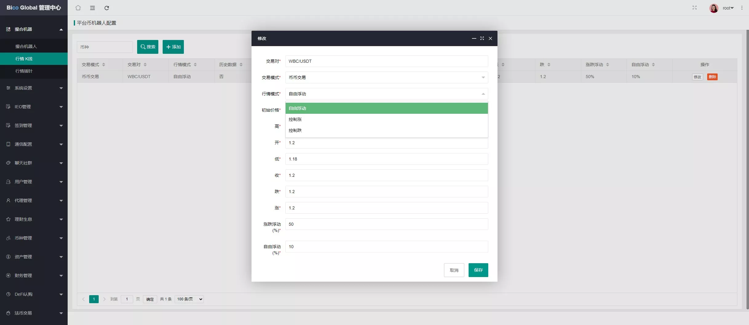Click the root user avatar
The width and height of the screenshot is (749, 325).
coord(714,8)
